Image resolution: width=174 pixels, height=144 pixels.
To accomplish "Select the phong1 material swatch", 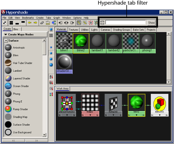I will [147, 43].
